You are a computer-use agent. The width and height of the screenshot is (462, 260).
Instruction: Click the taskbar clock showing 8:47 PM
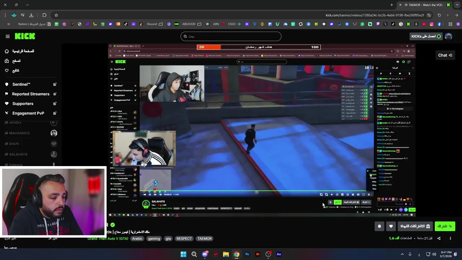coord(446,254)
